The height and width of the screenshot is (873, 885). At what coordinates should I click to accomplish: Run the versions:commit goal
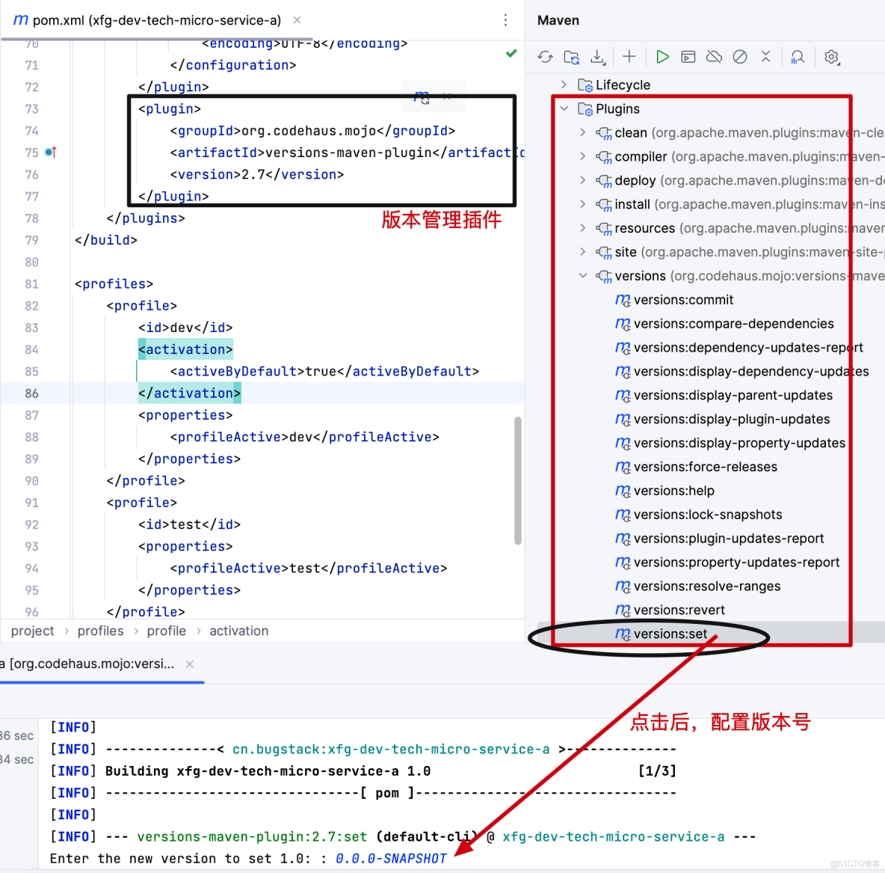pyautogui.click(x=682, y=299)
